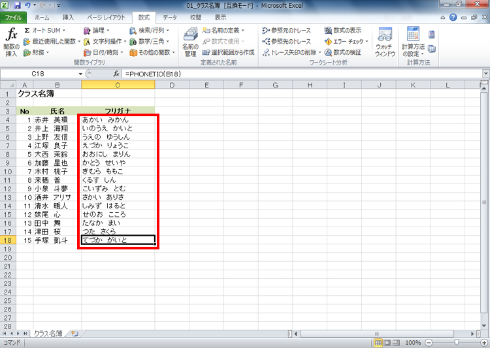The height and width of the screenshot is (348, 490).
Task: Click the horizontal scrollbar thumb
Action: (x=377, y=334)
